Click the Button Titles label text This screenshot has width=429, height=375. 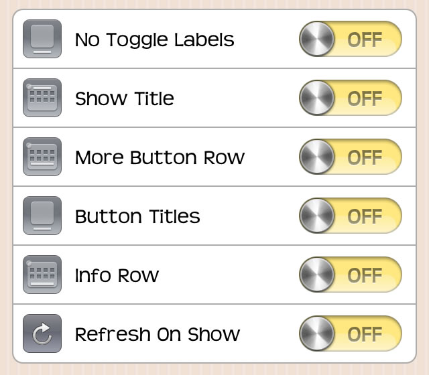(x=137, y=216)
